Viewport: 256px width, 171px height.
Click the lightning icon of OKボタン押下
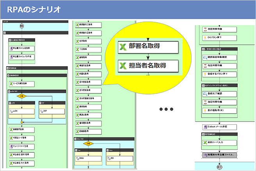click(x=205, y=37)
